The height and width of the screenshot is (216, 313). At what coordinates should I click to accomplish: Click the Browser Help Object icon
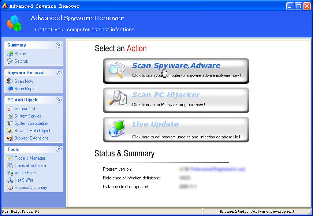click(10, 131)
